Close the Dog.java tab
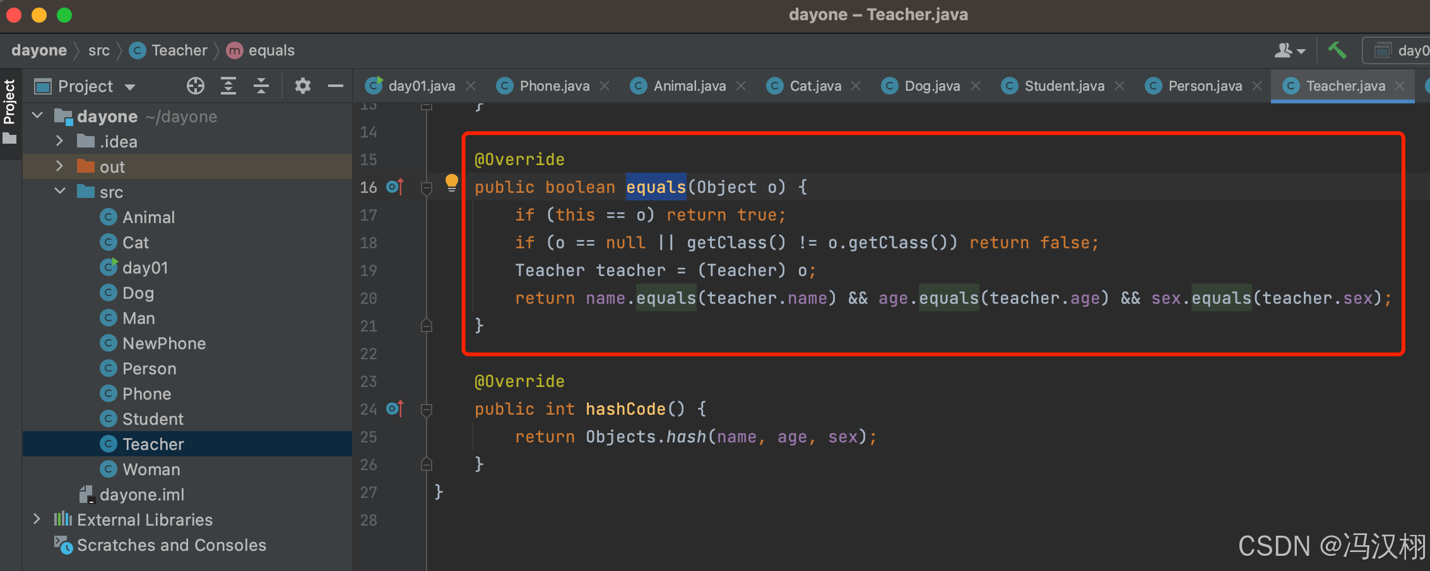The width and height of the screenshot is (1430, 571). 976,86
